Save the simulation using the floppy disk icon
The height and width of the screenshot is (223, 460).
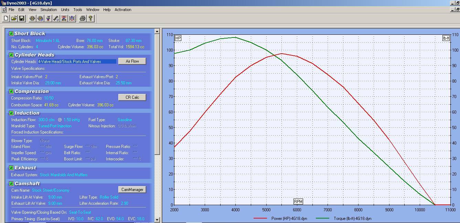(x=21, y=18)
